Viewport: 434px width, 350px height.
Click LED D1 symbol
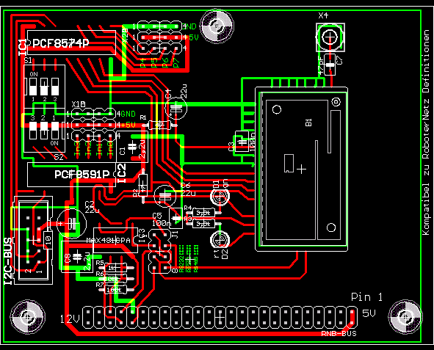(220, 196)
